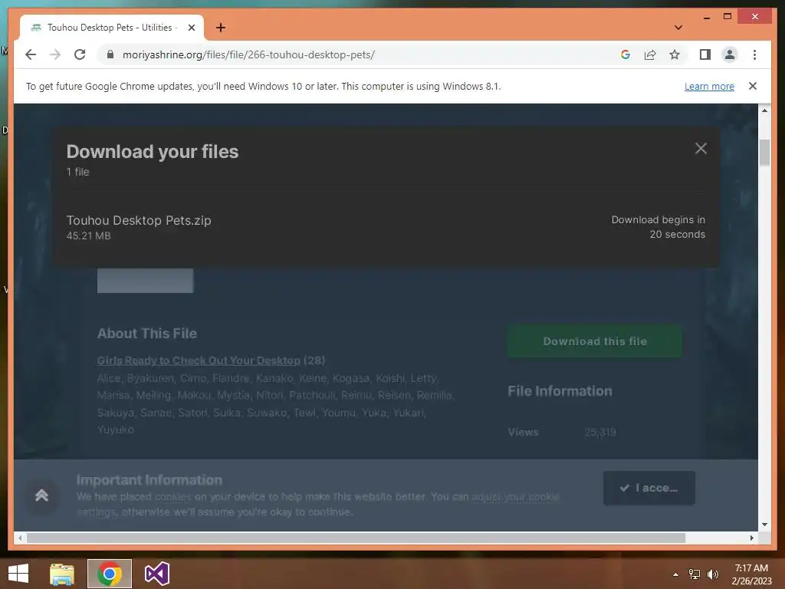Click the vertical scrollbar thumb
Screen dimensions: 785x589
(x=764, y=153)
